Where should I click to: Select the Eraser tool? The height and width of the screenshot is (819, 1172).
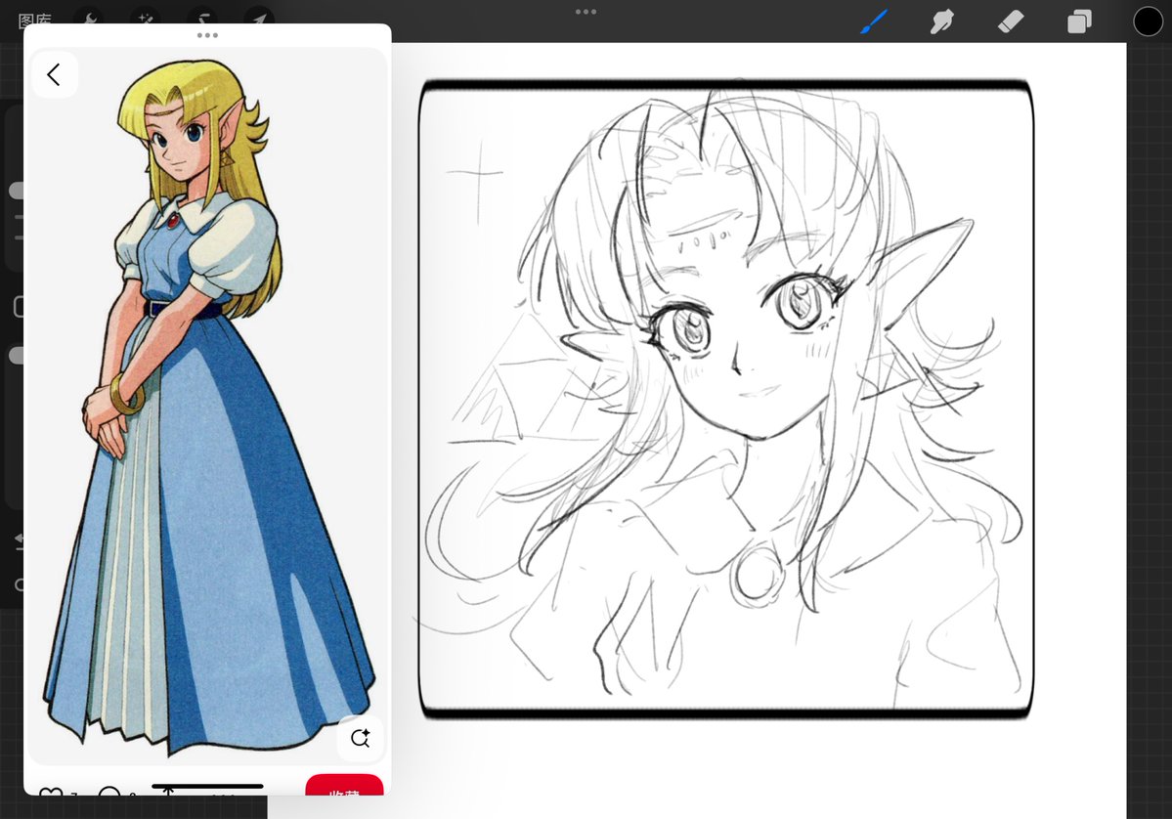pos(1011,22)
